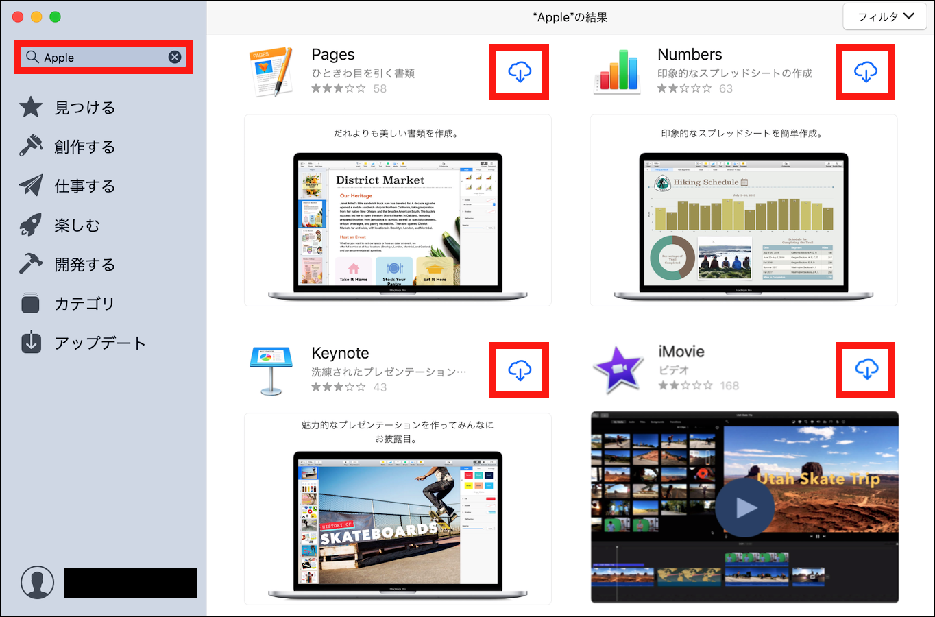
Task: Open the Keynote app icon
Action: click(x=271, y=371)
